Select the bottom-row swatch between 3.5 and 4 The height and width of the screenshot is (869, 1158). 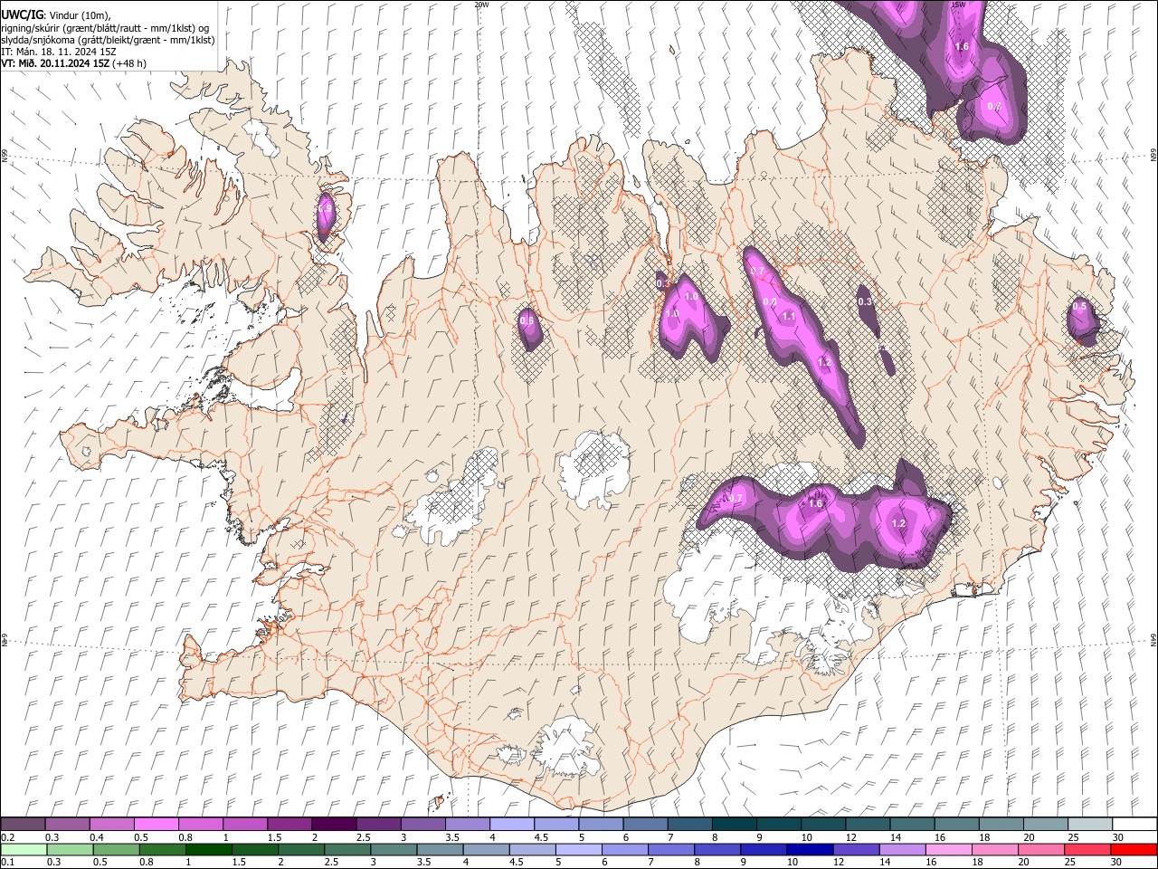[x=440, y=849]
